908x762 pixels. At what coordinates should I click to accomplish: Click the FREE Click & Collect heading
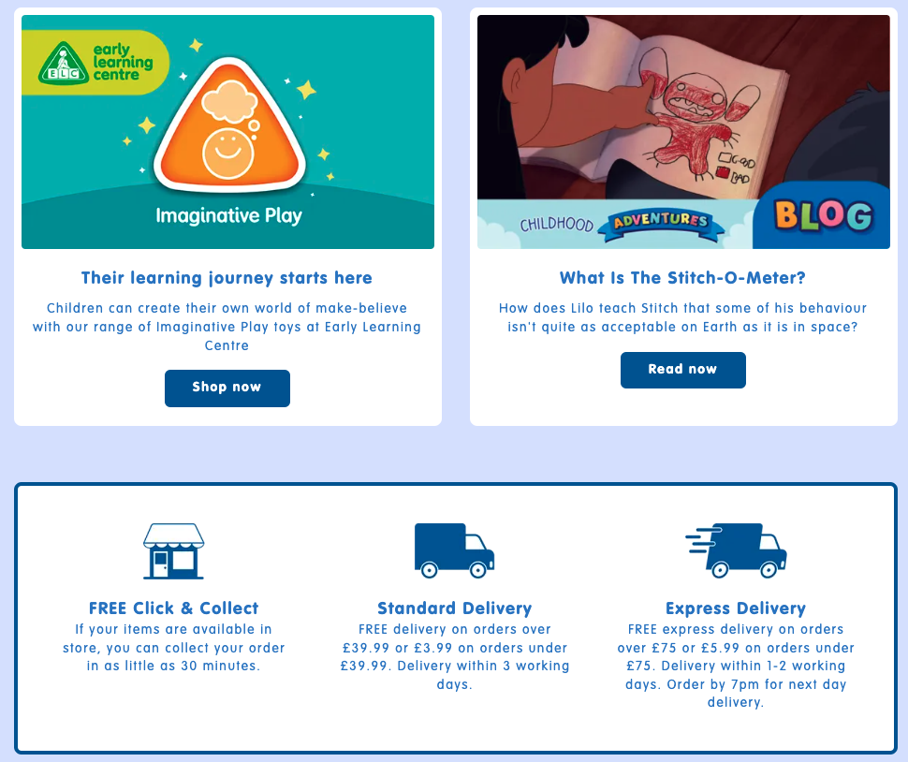174,608
